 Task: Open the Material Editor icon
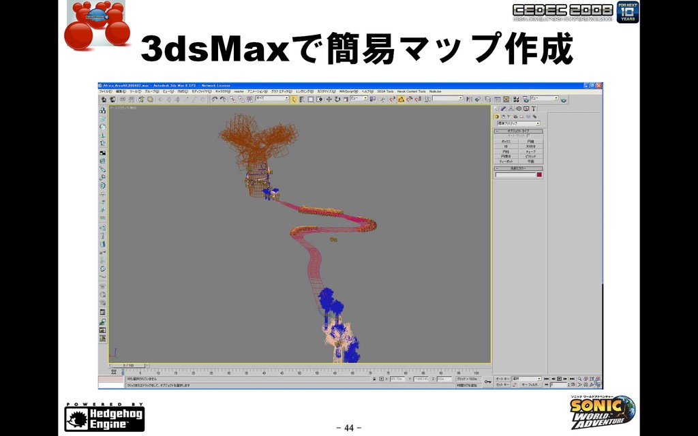coord(516,99)
